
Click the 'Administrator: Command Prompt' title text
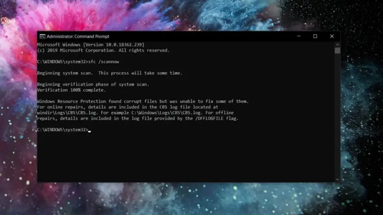(78, 36)
